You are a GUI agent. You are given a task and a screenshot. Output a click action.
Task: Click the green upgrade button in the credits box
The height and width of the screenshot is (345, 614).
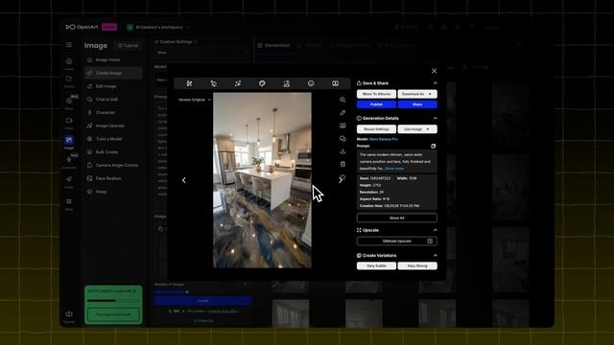point(113,314)
